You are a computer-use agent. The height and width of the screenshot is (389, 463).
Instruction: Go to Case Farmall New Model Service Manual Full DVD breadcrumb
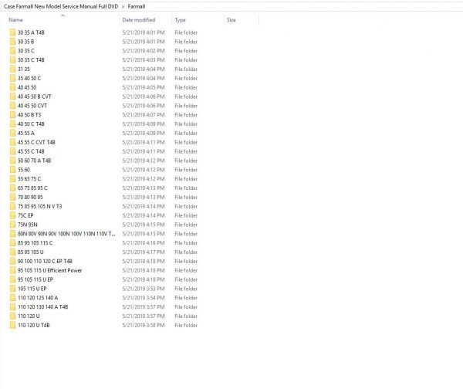(x=61, y=6)
